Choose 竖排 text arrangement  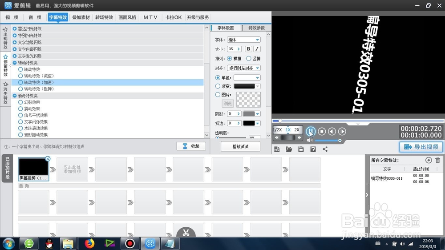tap(249, 58)
